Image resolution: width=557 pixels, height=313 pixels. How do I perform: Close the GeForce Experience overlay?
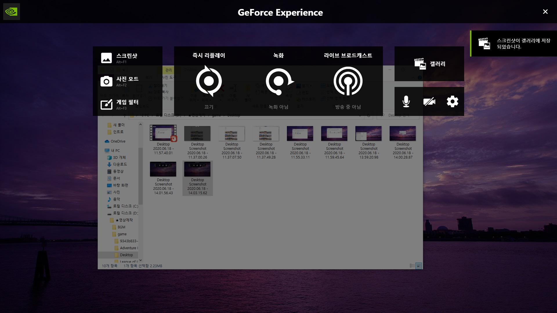click(545, 12)
